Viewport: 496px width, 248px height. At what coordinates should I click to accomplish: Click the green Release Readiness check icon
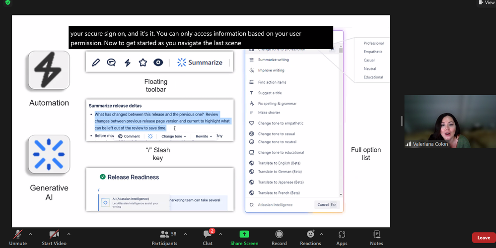102,177
